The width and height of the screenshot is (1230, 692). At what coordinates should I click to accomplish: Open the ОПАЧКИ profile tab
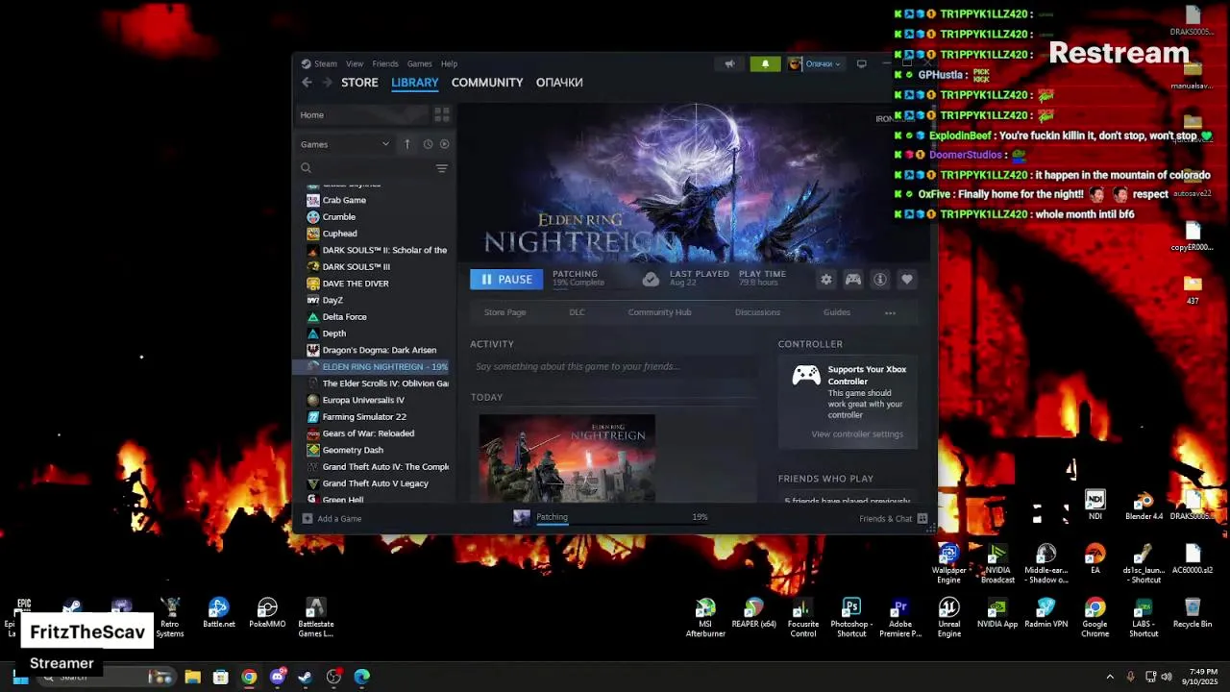tap(559, 83)
